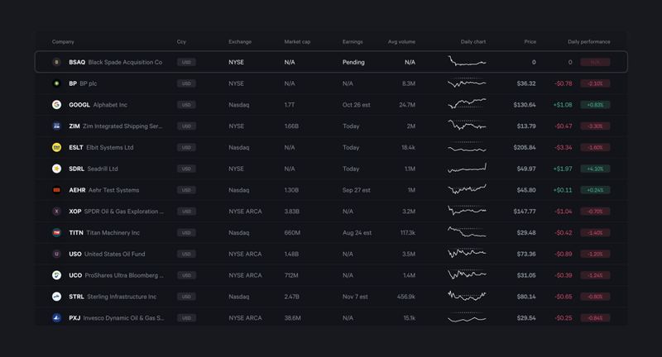
Task: Click the Alphabet Google logo icon
Action: coord(56,104)
